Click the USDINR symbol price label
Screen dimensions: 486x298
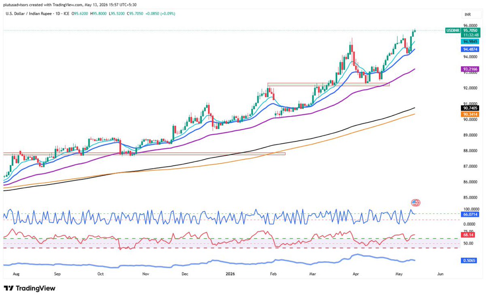tap(453, 30)
